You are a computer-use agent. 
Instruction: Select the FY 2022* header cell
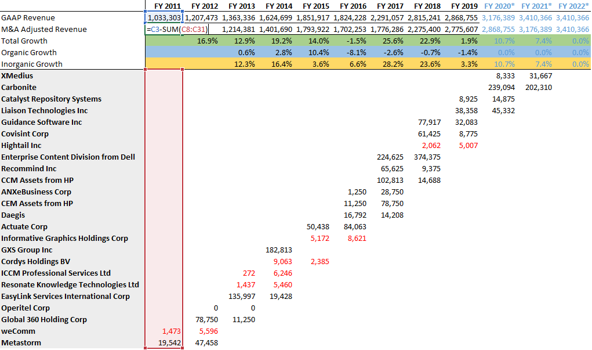573,6
